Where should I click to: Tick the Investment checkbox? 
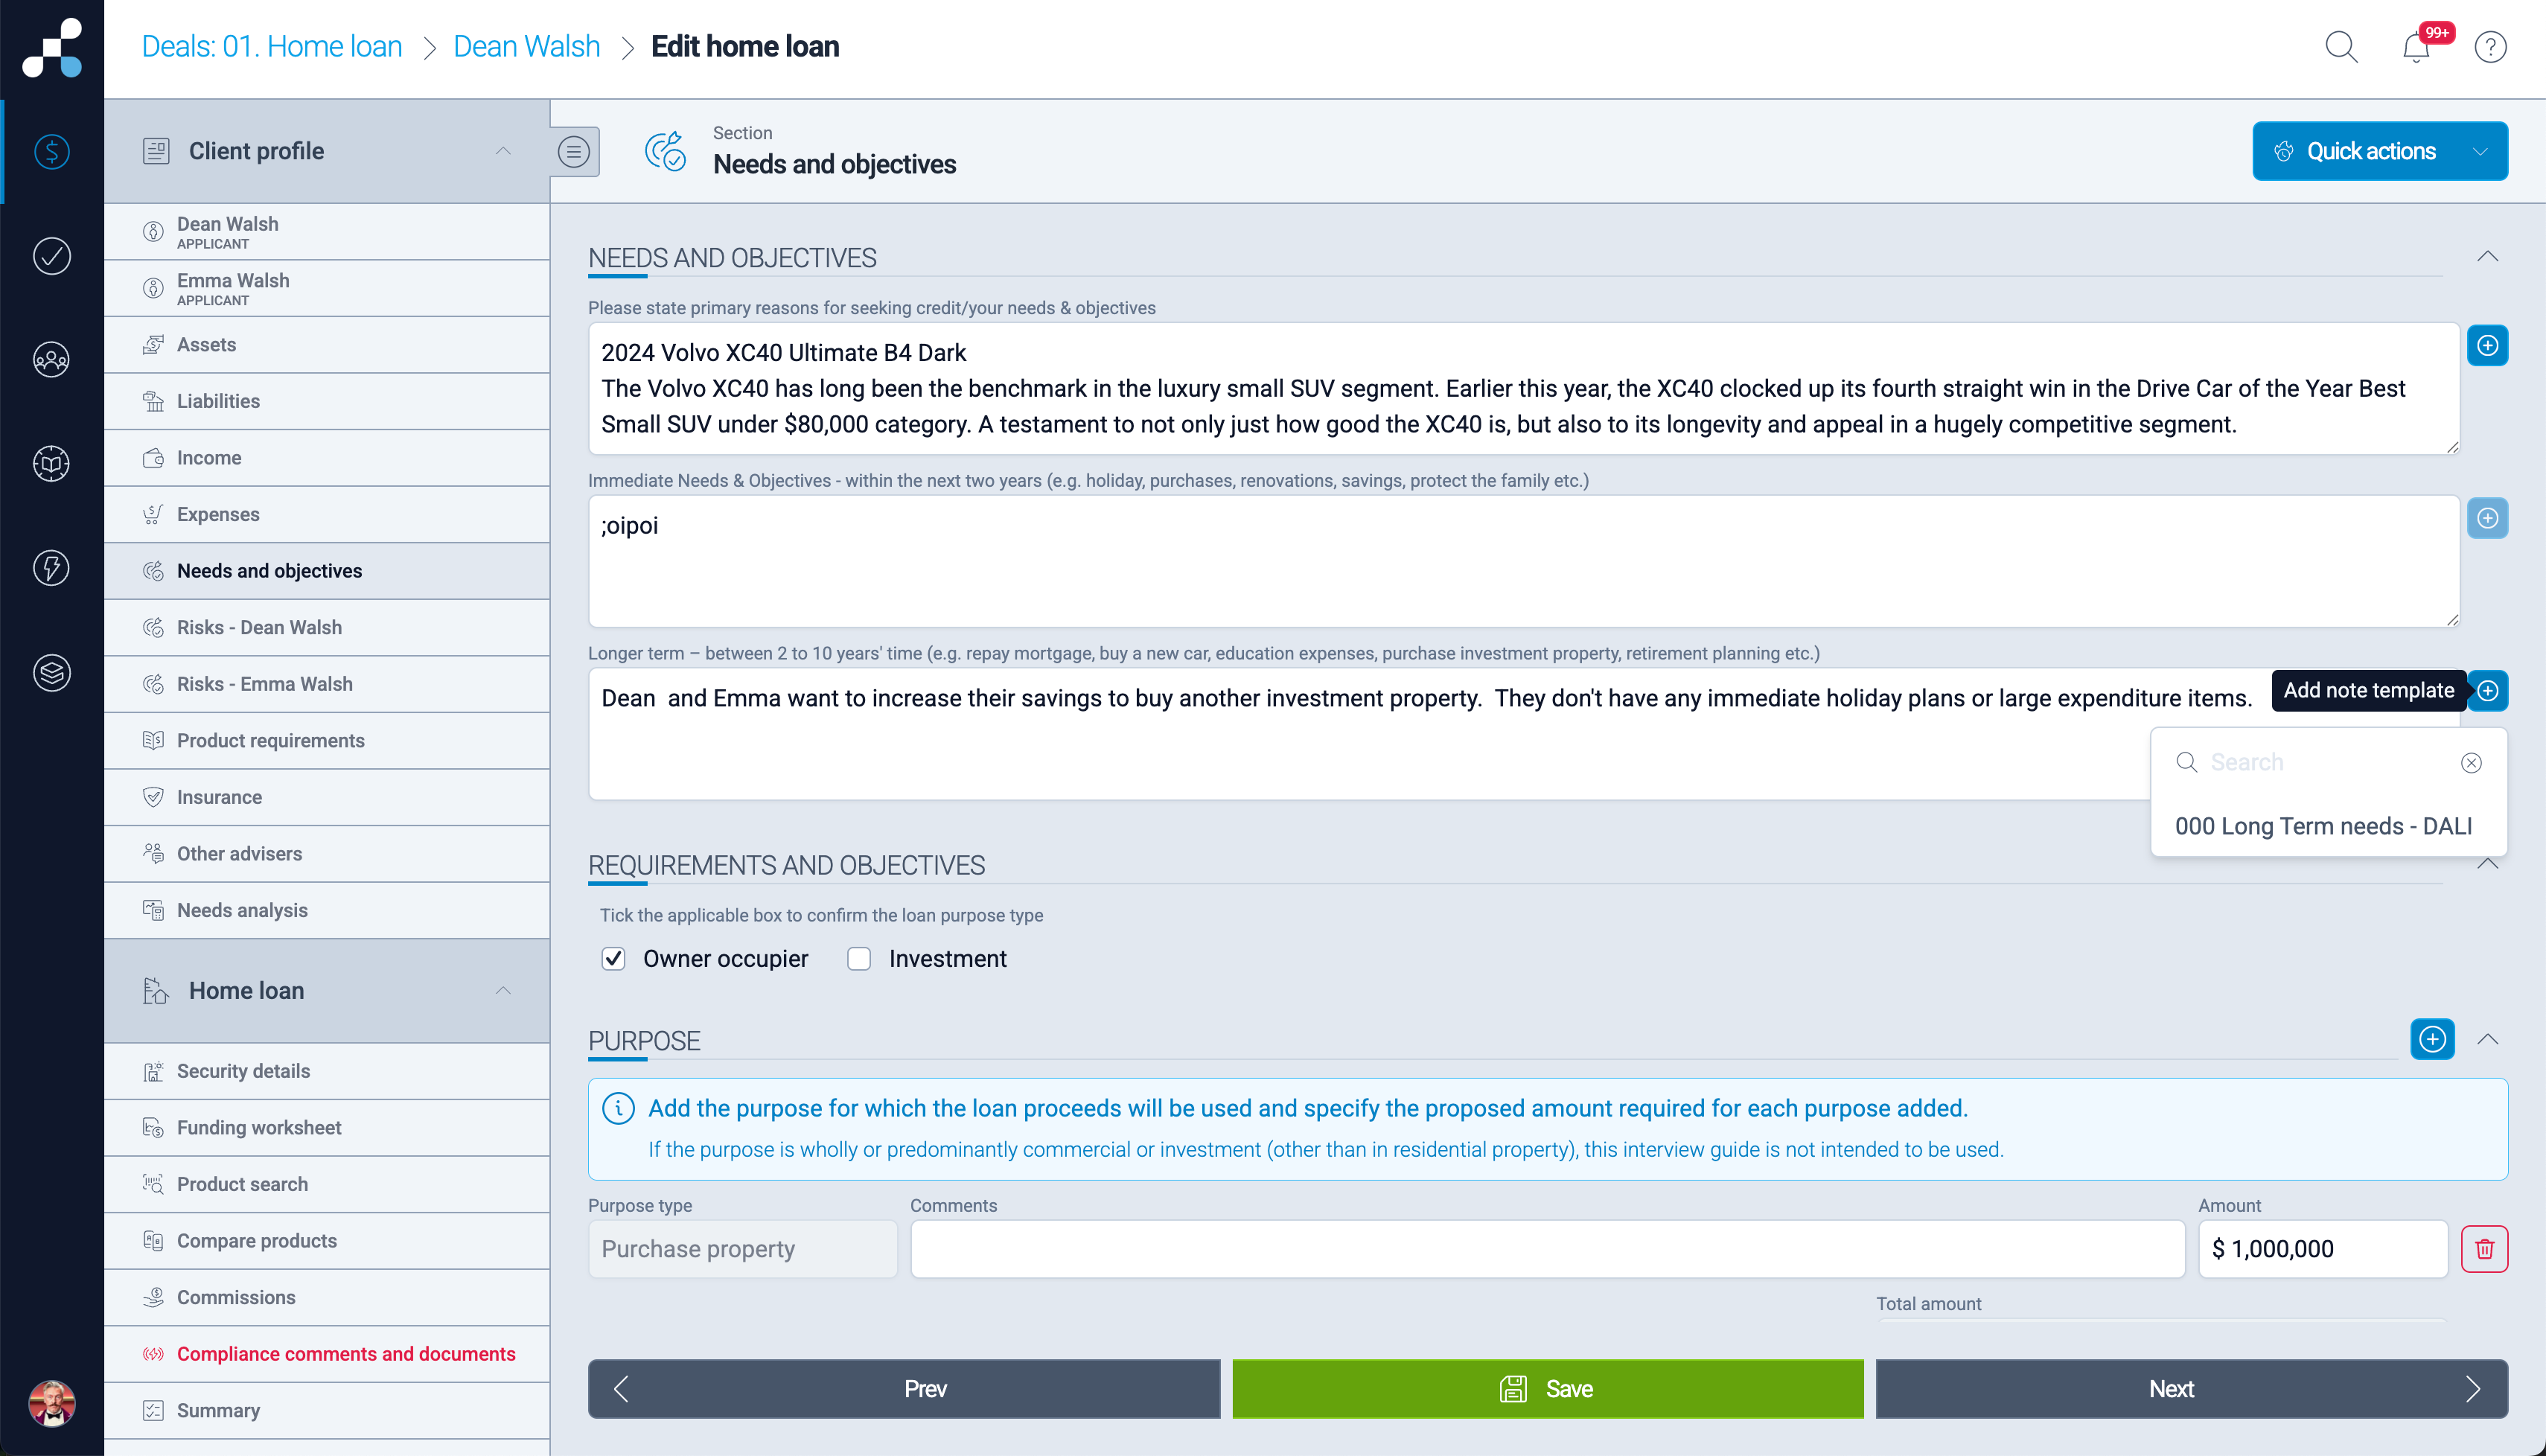[859, 959]
